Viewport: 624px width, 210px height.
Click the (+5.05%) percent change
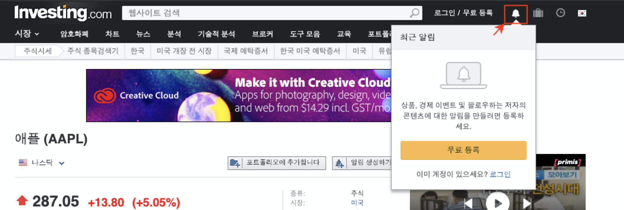tap(156, 203)
